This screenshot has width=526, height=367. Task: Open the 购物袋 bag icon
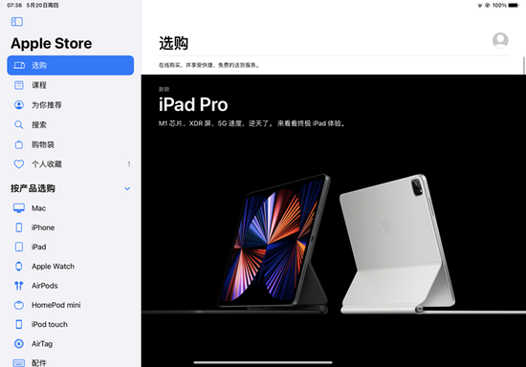[19, 144]
